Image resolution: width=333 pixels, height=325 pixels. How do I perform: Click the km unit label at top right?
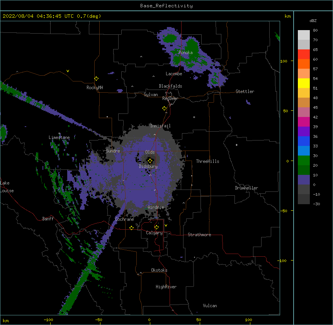click(287, 16)
